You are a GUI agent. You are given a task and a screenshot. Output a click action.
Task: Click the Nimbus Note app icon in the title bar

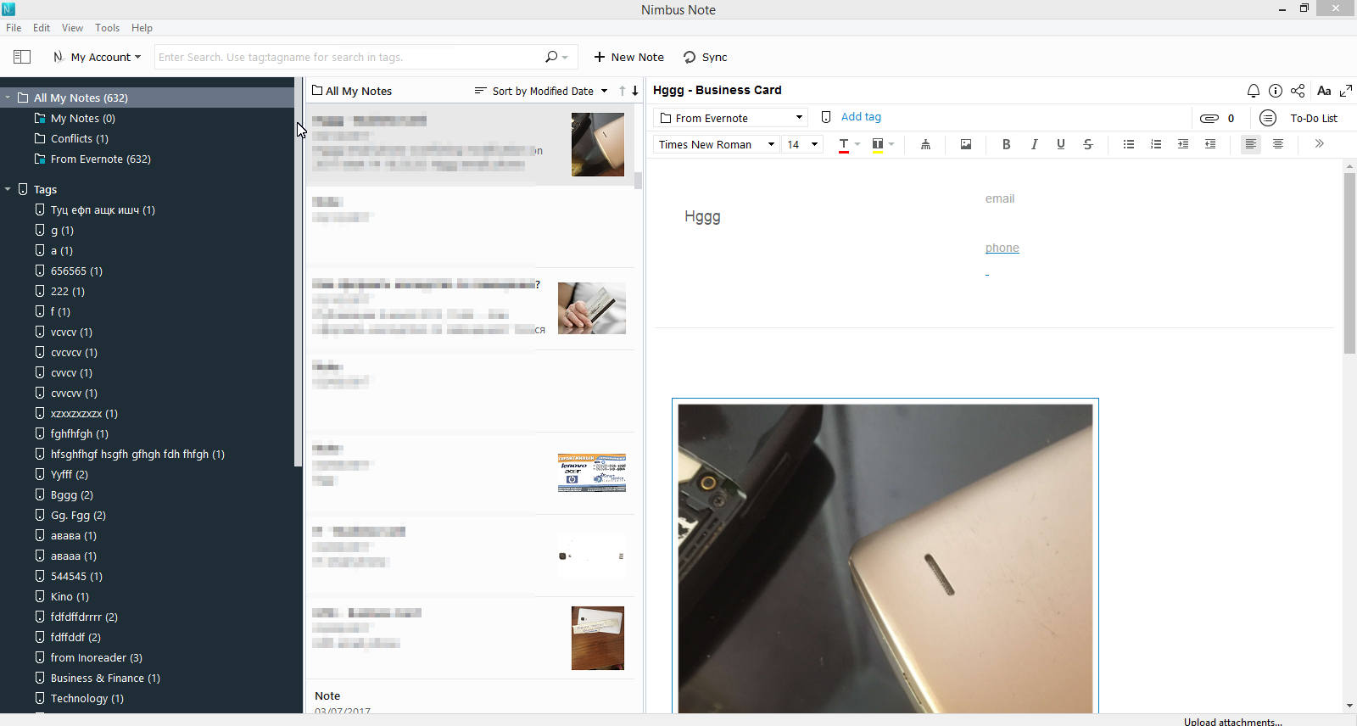point(8,8)
